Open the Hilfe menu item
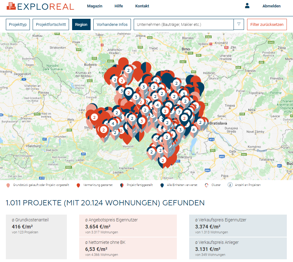The width and height of the screenshot is (293, 262). coord(119,6)
